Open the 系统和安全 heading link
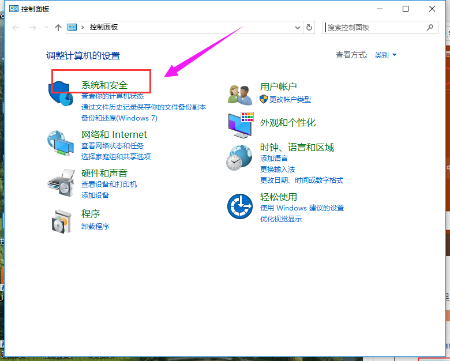450x361 pixels. (104, 85)
